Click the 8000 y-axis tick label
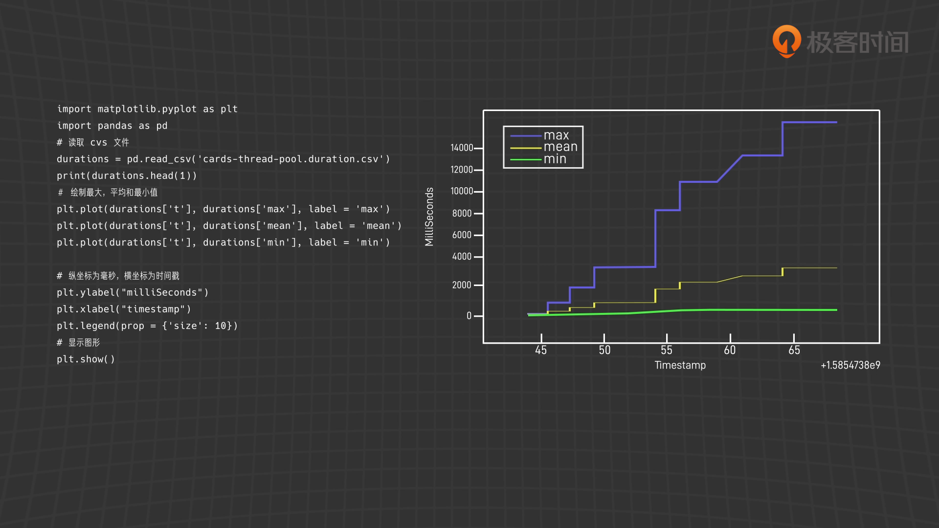939x528 pixels. [x=462, y=213]
